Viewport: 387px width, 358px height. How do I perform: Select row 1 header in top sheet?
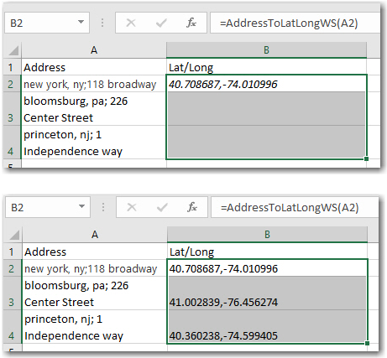point(11,67)
